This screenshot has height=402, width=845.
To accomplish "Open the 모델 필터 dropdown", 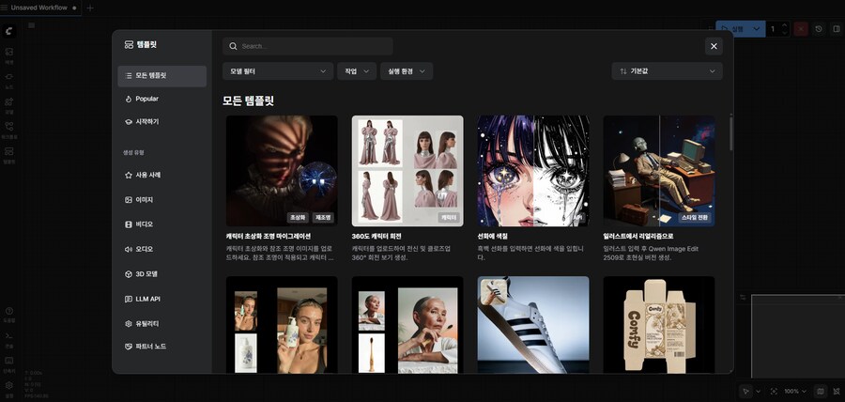I will point(278,71).
